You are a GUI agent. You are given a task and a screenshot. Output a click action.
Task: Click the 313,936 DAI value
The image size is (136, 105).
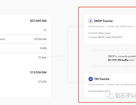(x=38, y=72)
